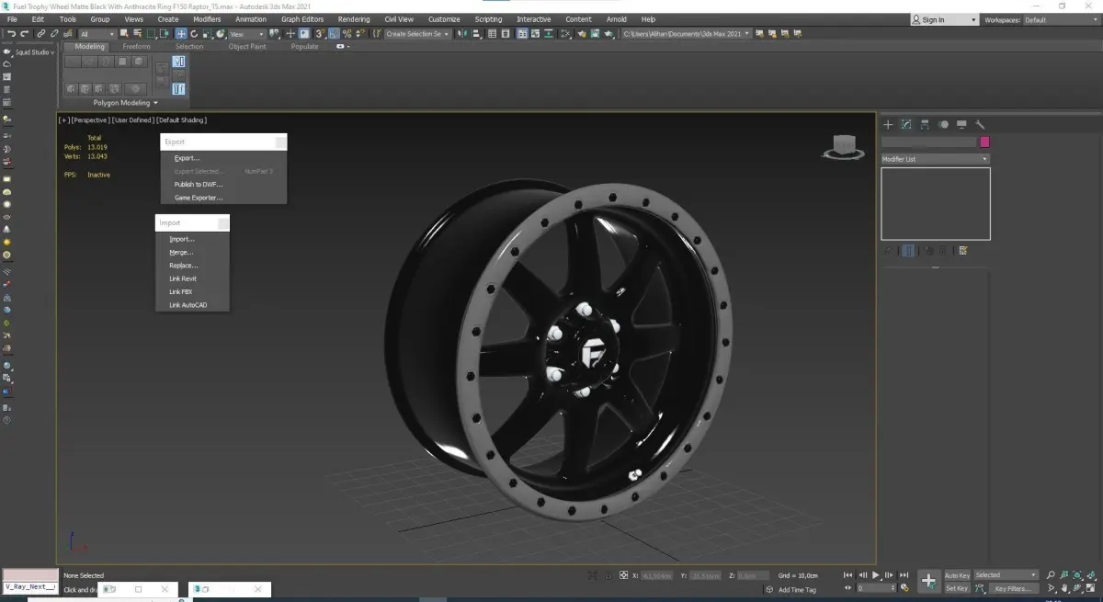Open the reference coordinate 'View' dropdown
This screenshot has height=602, width=1103.
[x=248, y=34]
